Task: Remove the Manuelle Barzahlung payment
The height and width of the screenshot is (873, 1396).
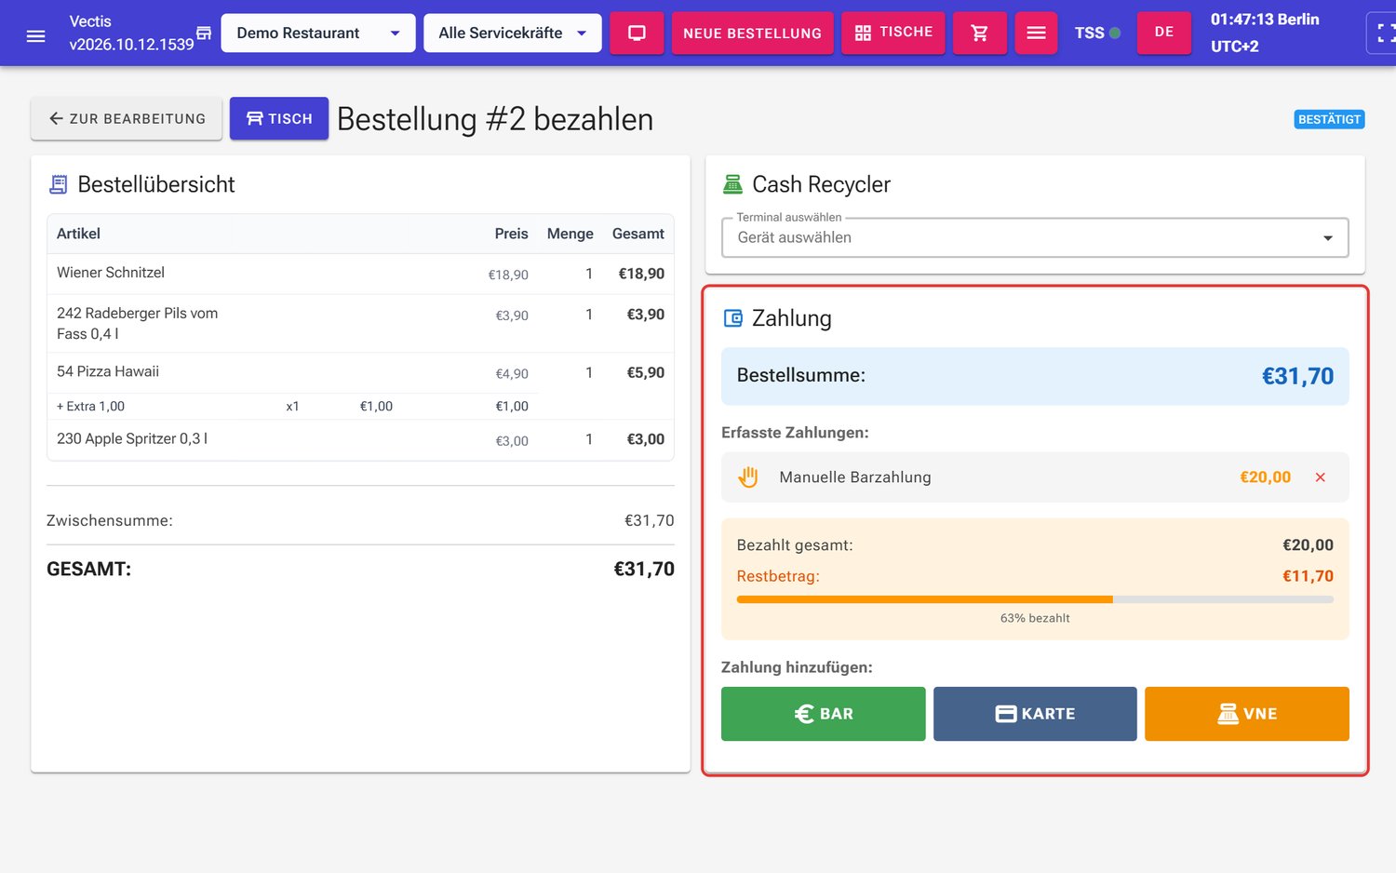Action: pos(1320,477)
